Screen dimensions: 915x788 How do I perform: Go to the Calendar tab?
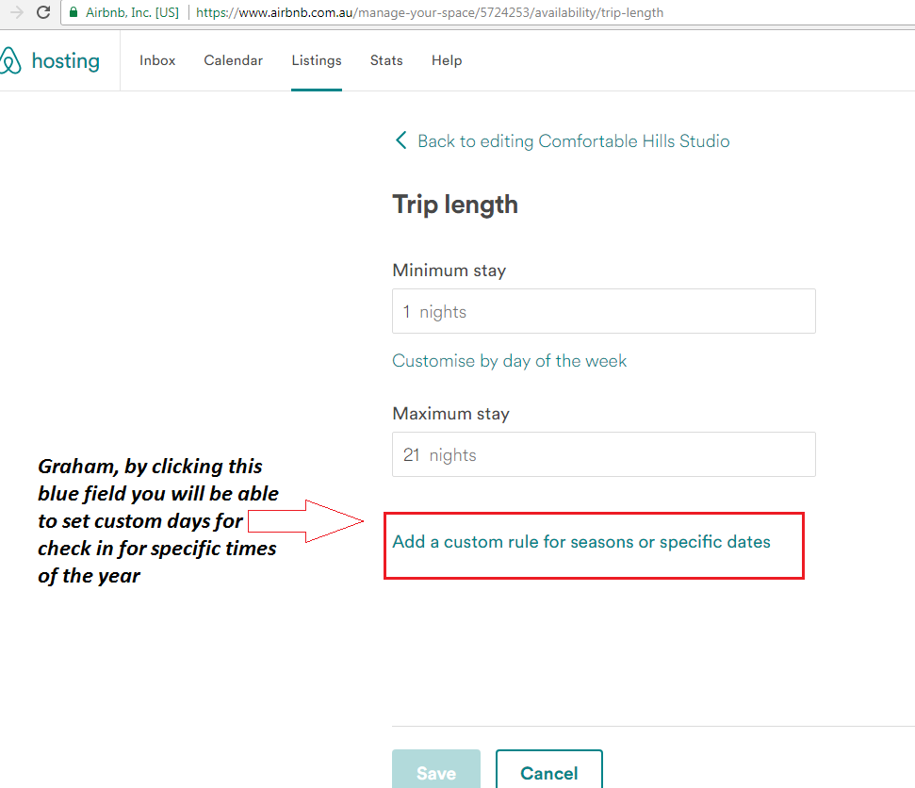click(x=234, y=60)
